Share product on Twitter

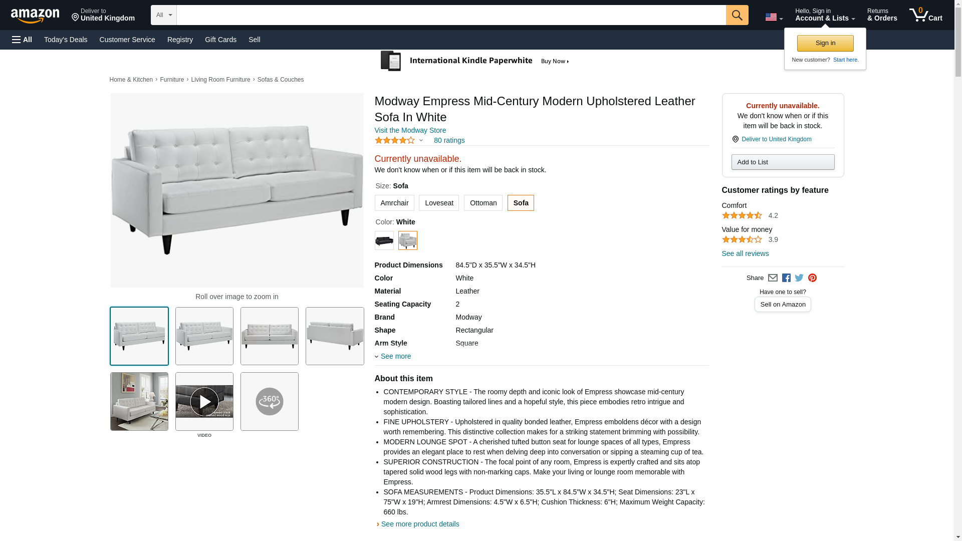pyautogui.click(x=799, y=278)
